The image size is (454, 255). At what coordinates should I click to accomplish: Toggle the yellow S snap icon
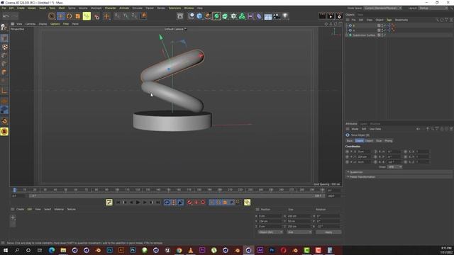(4, 132)
